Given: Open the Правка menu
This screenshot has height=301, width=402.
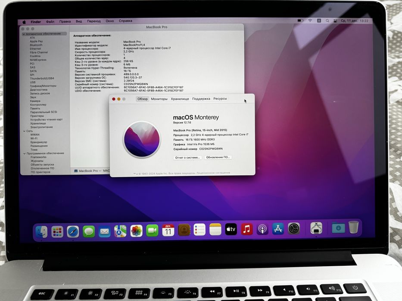Looking at the screenshot, I should tap(65, 21).
